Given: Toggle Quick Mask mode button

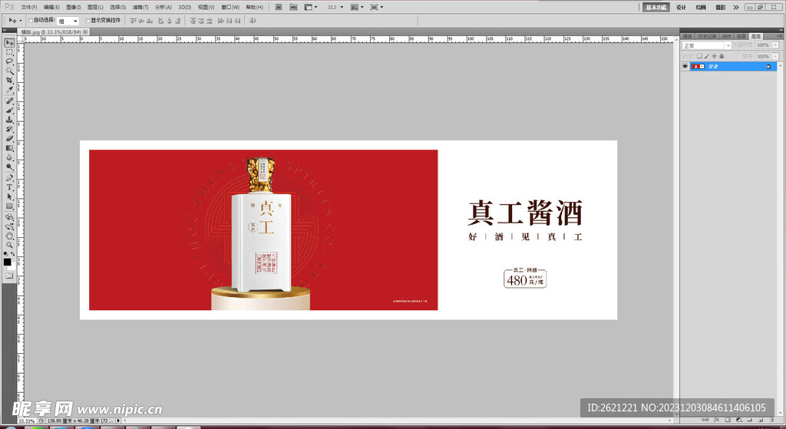Looking at the screenshot, I should [x=9, y=276].
